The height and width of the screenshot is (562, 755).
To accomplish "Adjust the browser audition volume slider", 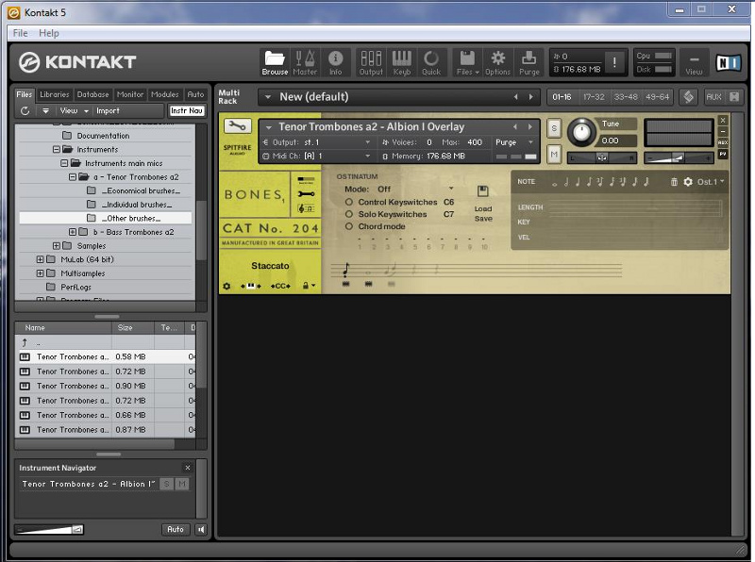I will pos(49,529).
